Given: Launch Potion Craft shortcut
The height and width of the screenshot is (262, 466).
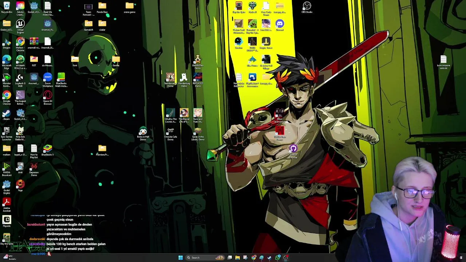Looking at the screenshot, I should (x=238, y=27).
